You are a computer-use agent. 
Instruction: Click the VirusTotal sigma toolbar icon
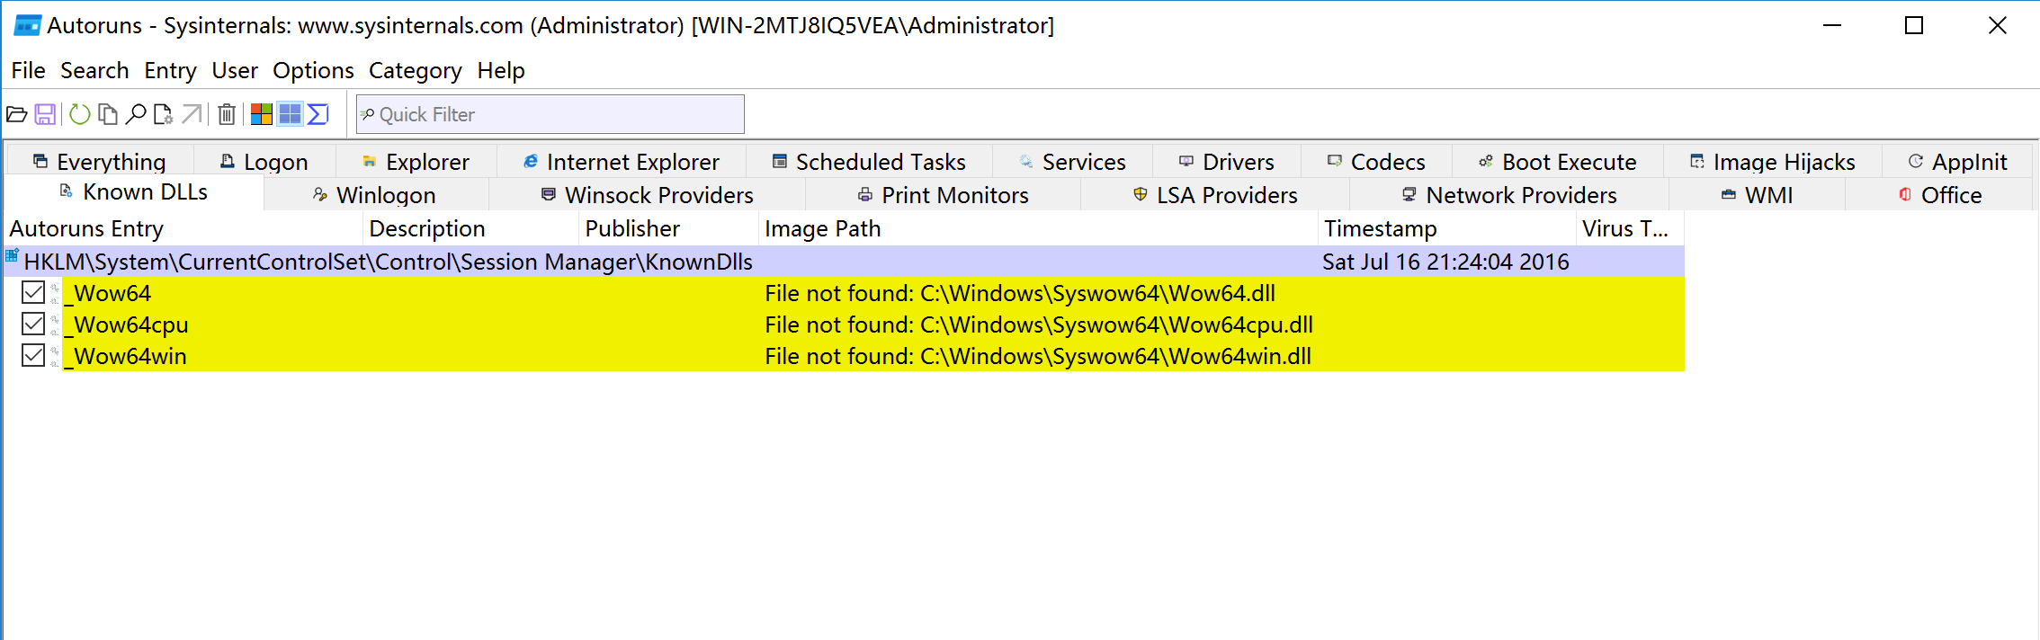318,114
